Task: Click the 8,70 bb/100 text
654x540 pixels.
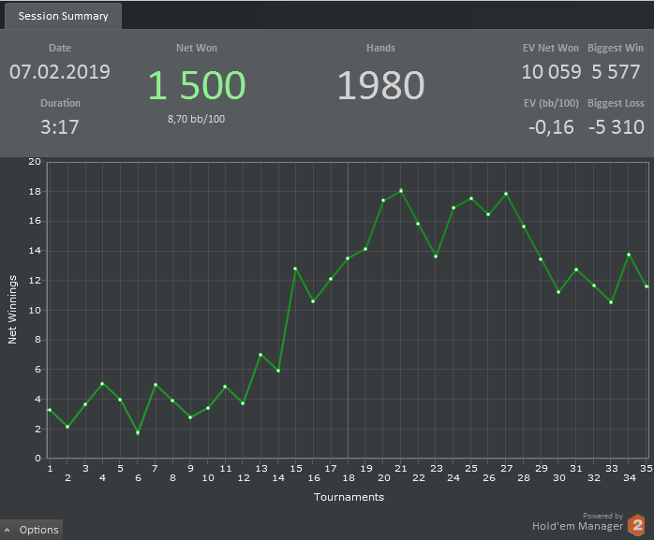Action: [196, 119]
